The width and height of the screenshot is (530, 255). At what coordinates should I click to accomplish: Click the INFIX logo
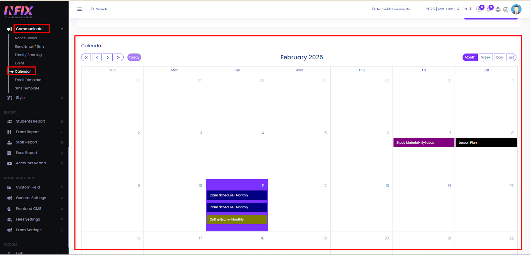[x=19, y=12]
